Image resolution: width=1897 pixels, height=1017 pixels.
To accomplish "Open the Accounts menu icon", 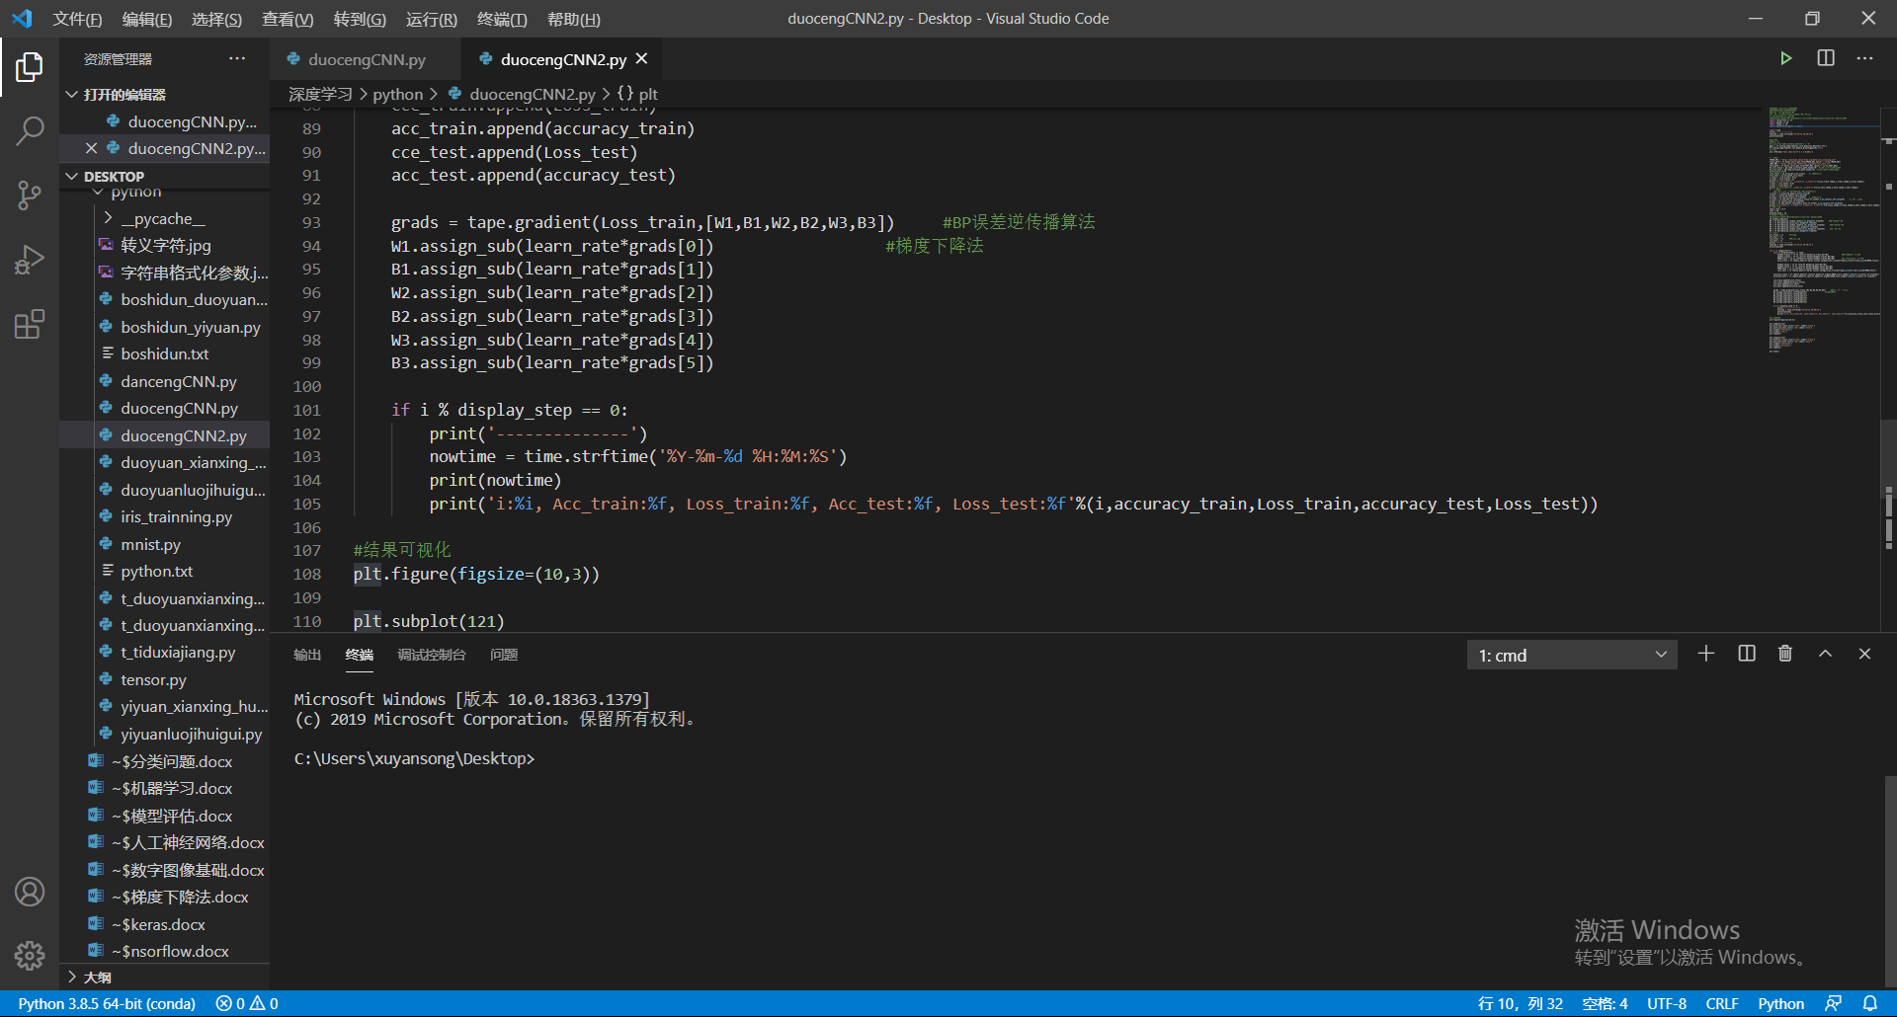I will [30, 892].
